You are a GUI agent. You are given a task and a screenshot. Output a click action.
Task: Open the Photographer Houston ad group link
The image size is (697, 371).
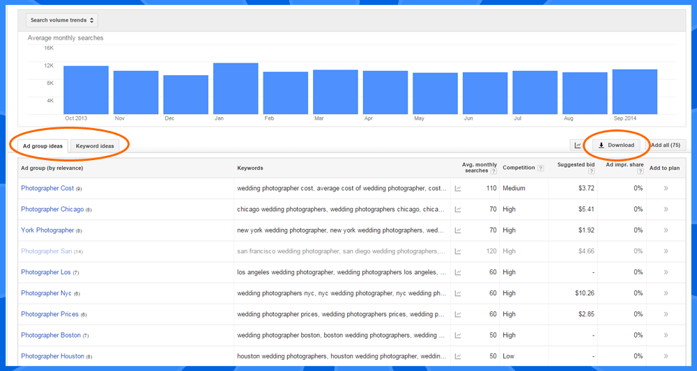coord(52,356)
